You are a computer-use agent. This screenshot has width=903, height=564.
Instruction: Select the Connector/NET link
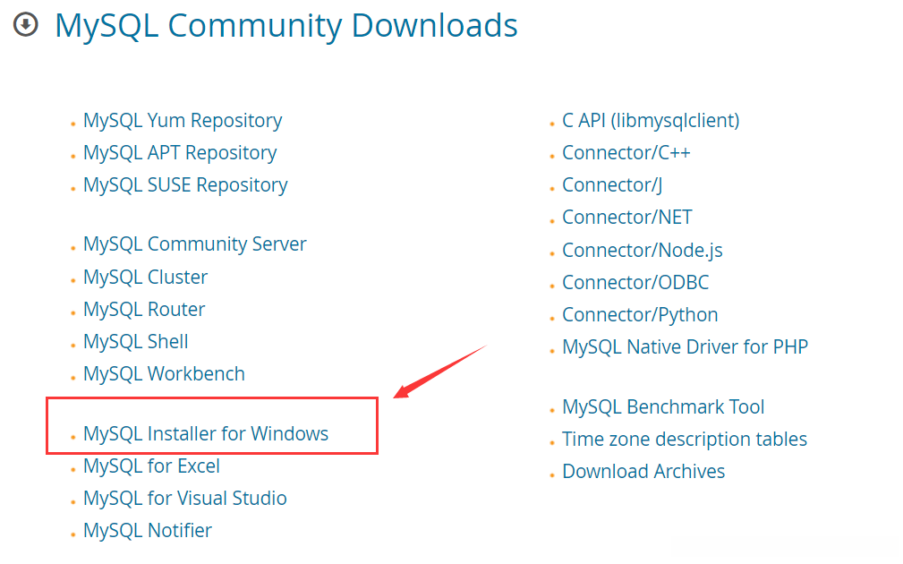[x=627, y=218]
